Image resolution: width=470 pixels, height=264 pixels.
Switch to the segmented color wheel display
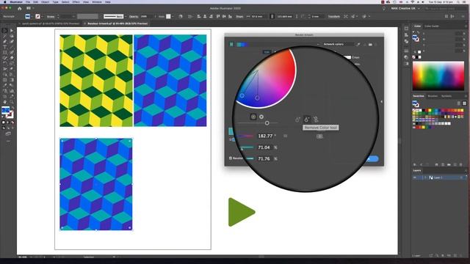[261, 117]
